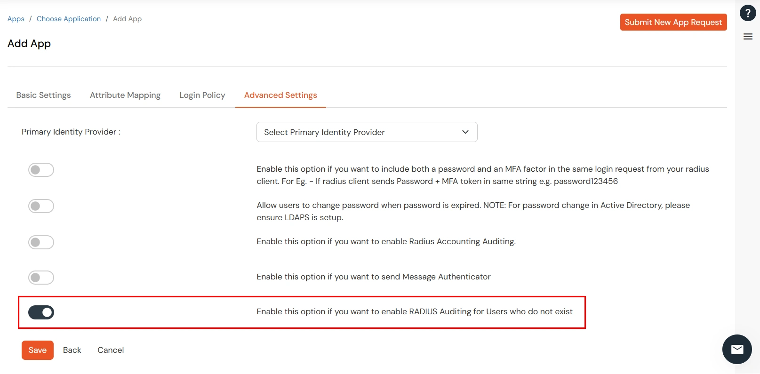
Task: Navigate to Choose Application via breadcrumb
Action: coord(69,18)
